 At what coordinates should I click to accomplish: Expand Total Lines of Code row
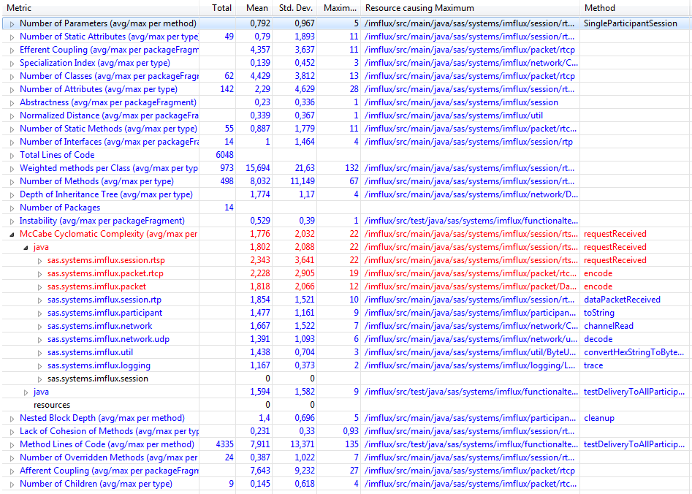pyautogui.click(x=12, y=156)
